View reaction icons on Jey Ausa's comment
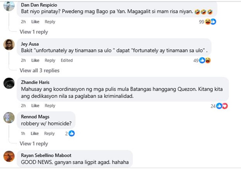241x169 pixels. coord(205,60)
